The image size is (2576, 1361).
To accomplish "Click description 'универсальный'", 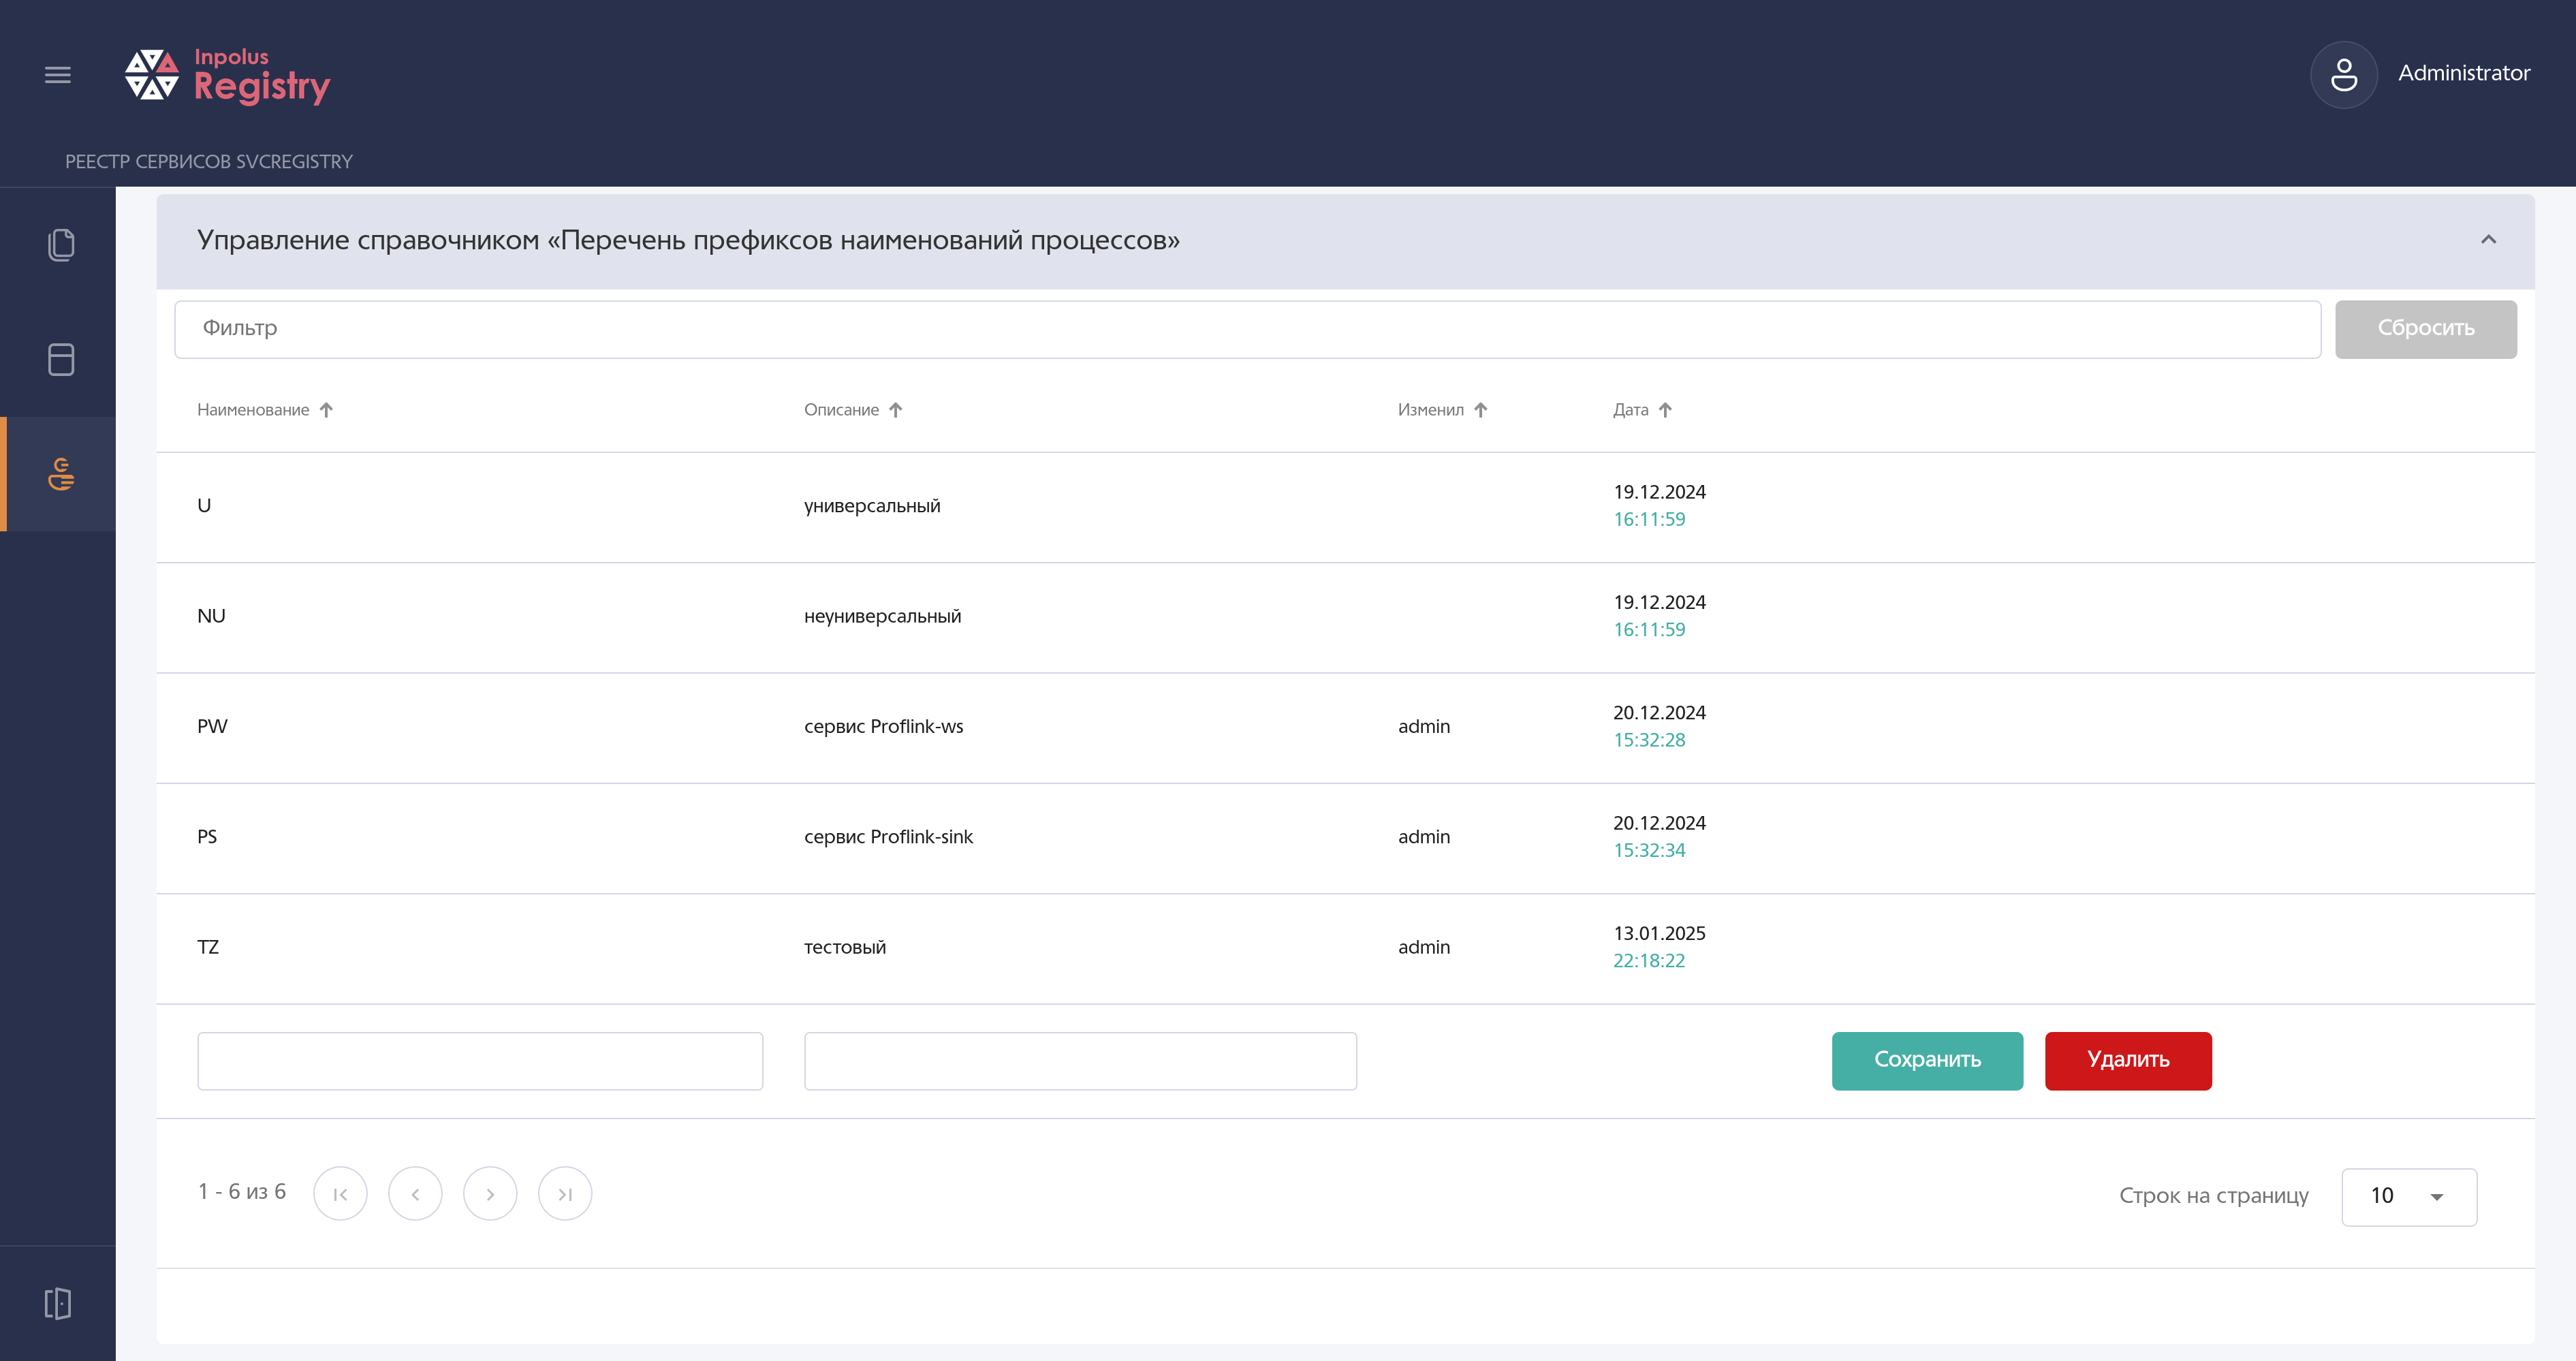I will [872, 506].
